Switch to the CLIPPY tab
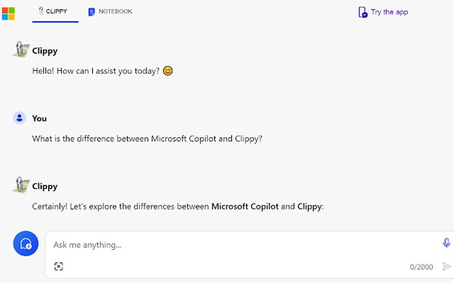454x283 pixels. coord(54,12)
